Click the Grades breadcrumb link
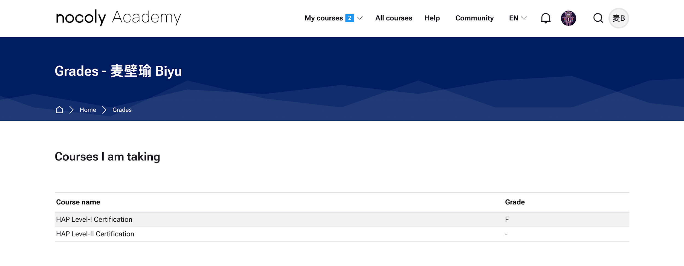This screenshot has height=266, width=684. pyautogui.click(x=122, y=110)
